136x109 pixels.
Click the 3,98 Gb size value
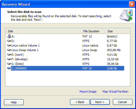[x=112, y=68]
